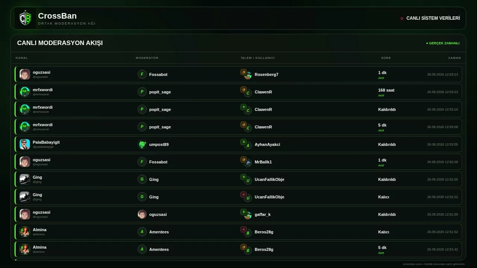Click CANLI SİSTEM VERİLERİ status indicator
Screen dimensions: 477x268
click(430, 18)
